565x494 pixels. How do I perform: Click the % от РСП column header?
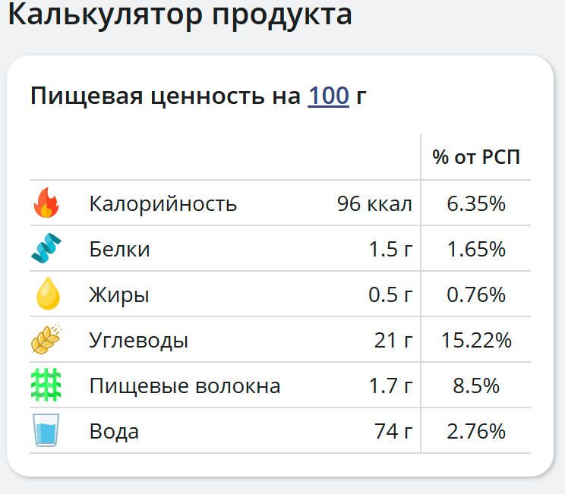click(476, 157)
